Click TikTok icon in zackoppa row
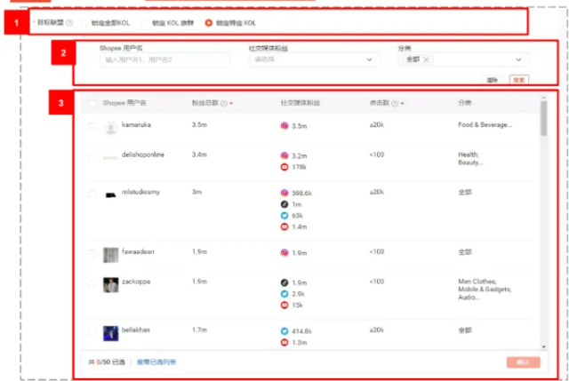This screenshot has height=381, width=569. coord(284,282)
